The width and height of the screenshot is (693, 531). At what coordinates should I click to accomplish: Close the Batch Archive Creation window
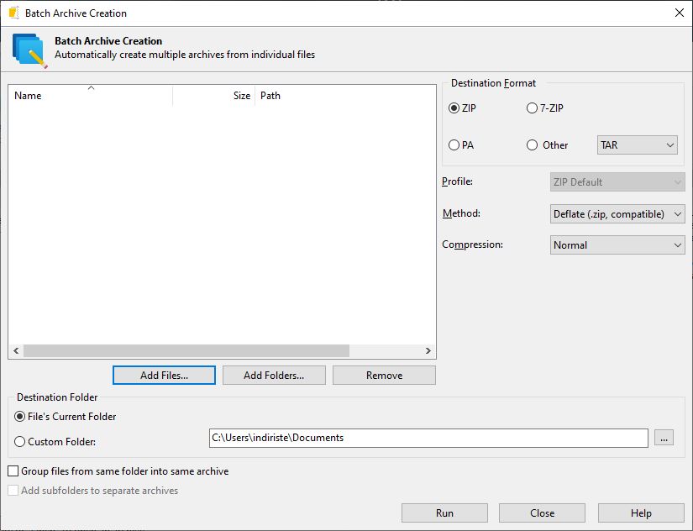[x=679, y=13]
